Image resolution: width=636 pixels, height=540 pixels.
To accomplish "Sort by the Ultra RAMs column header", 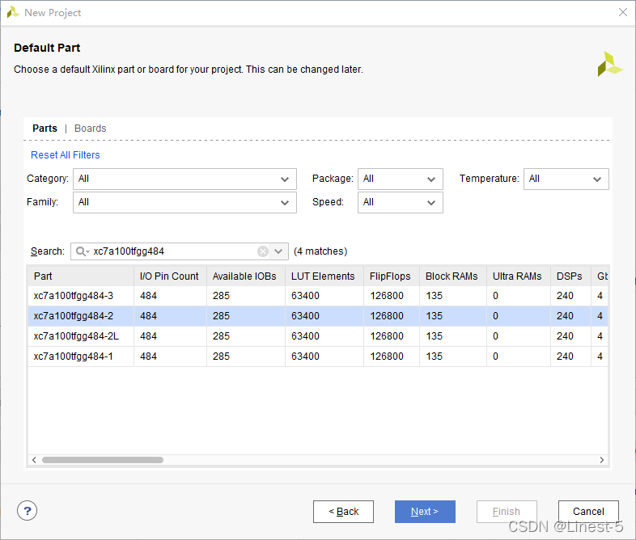I will coord(519,276).
